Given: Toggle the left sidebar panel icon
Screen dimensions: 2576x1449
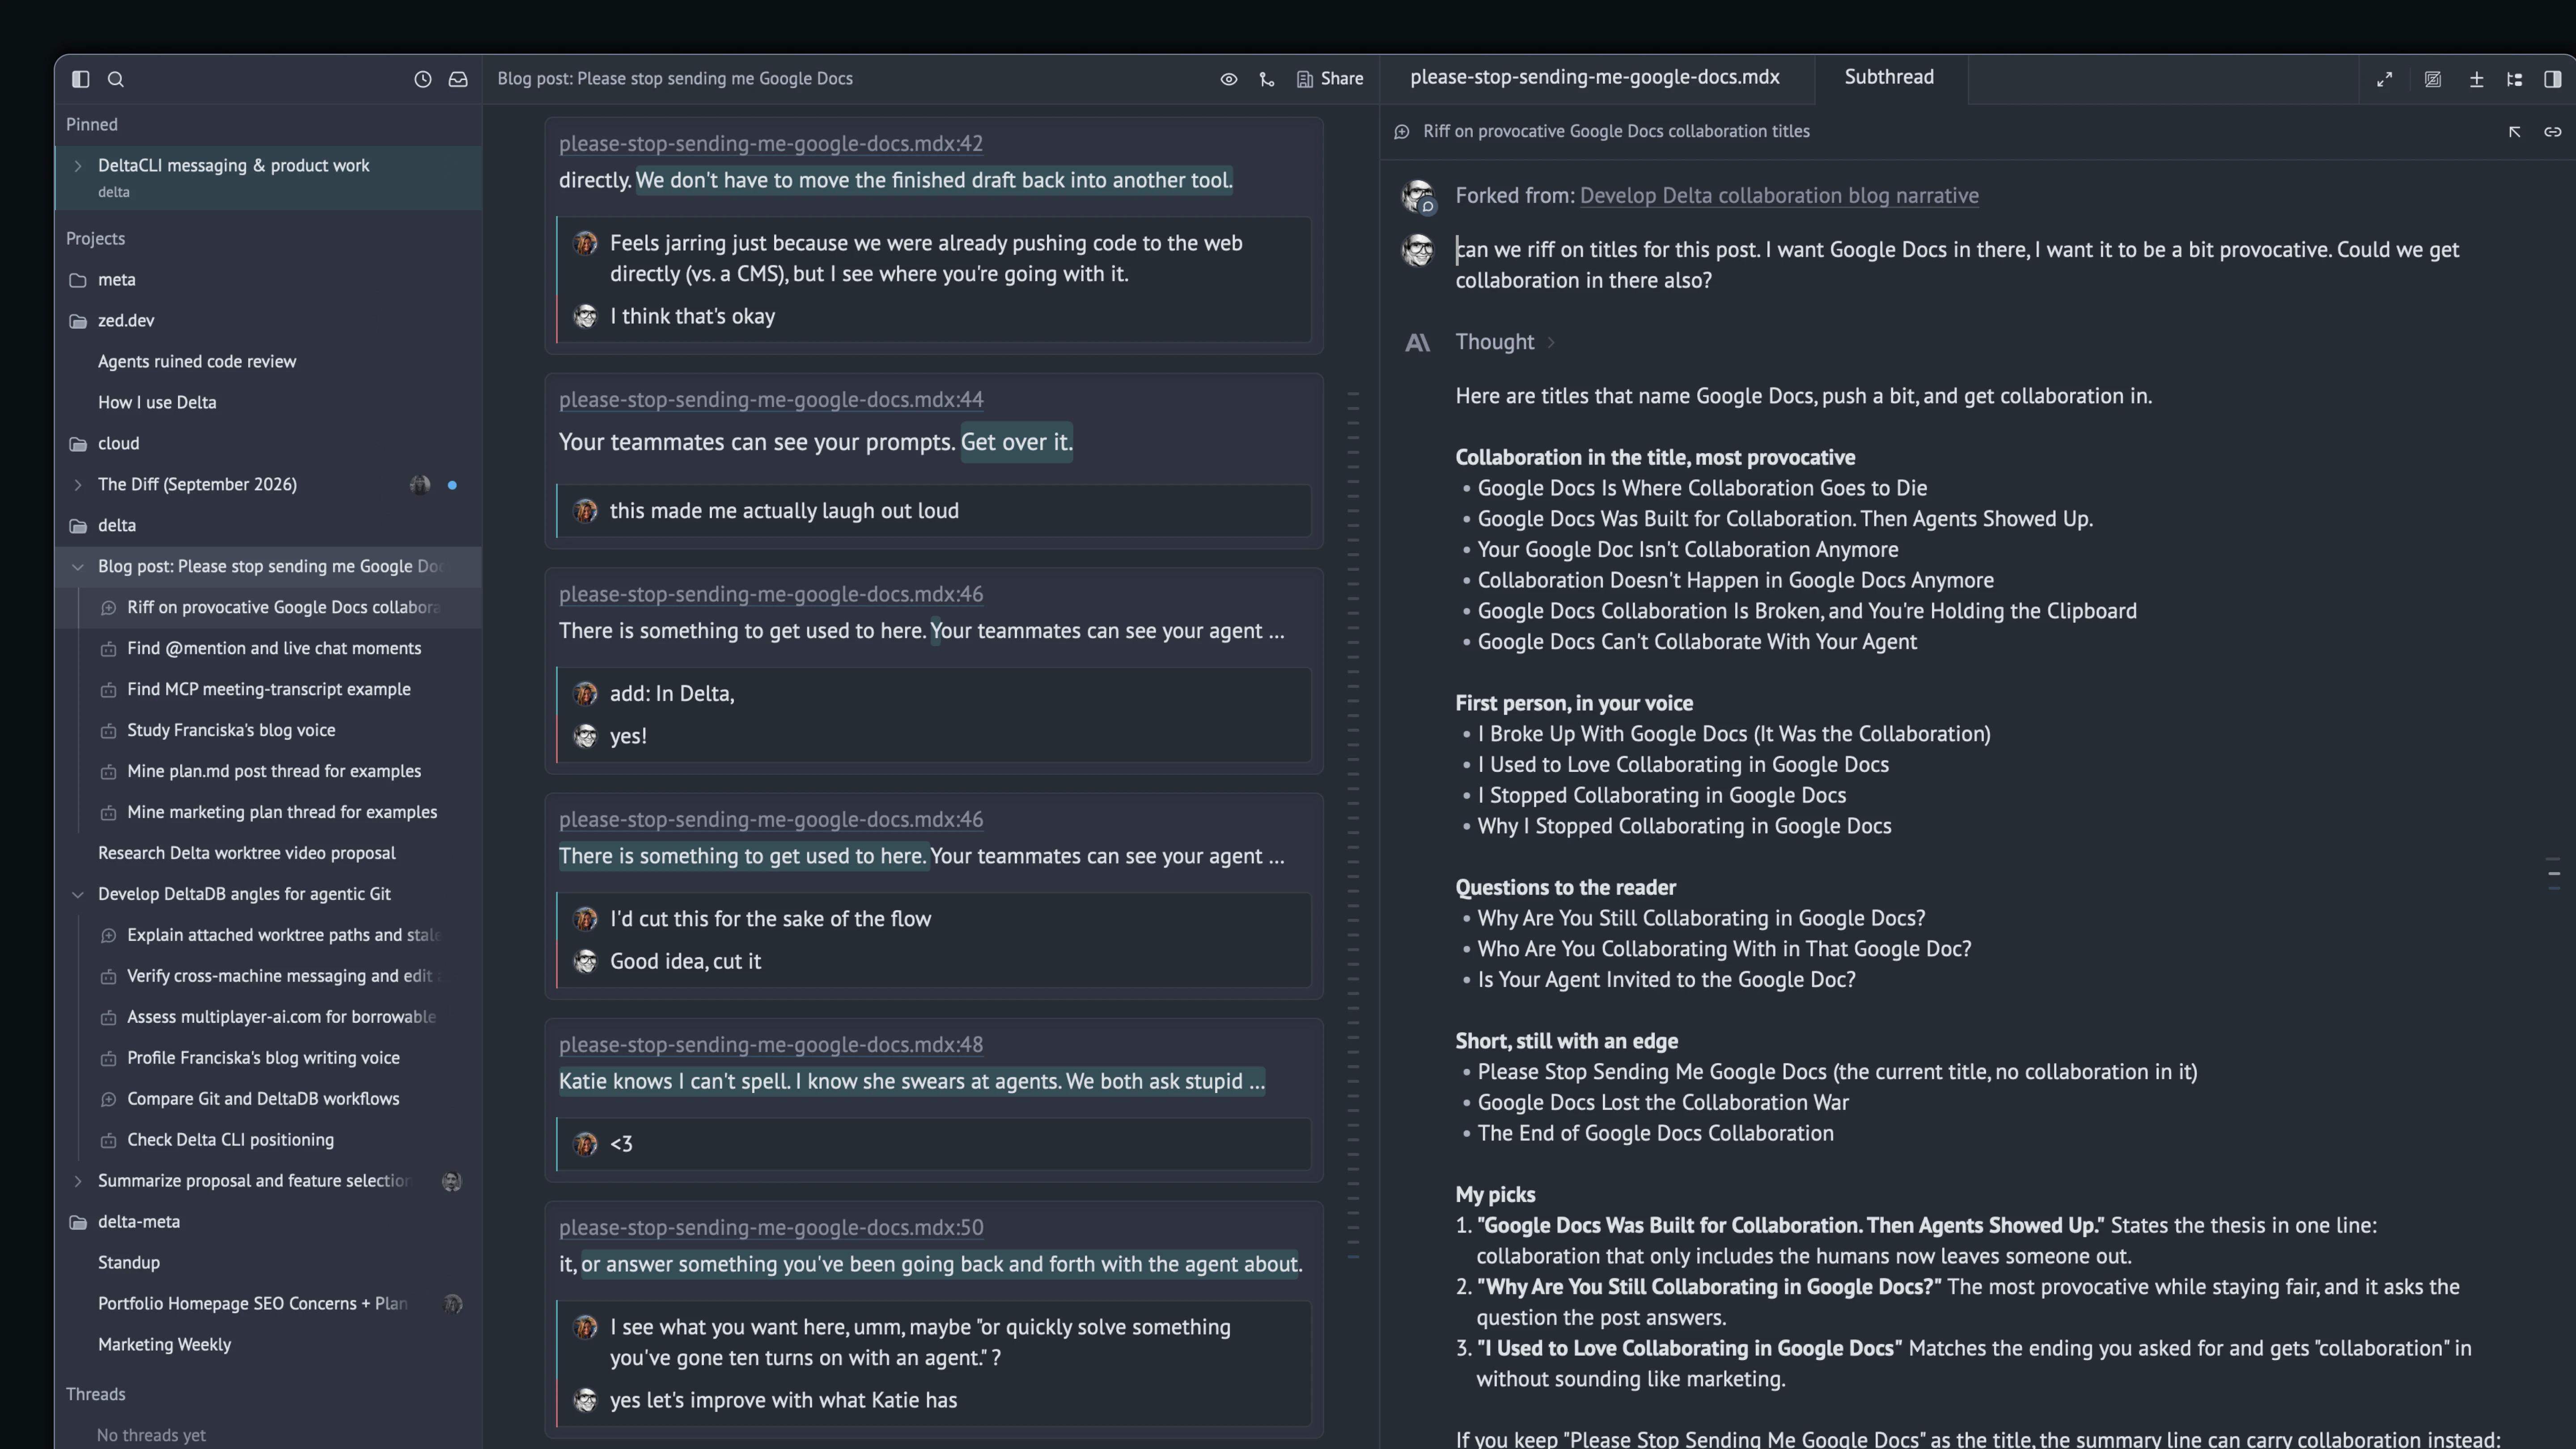Looking at the screenshot, I should coord(81,79).
